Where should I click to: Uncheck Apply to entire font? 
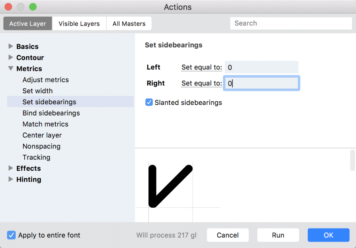click(x=11, y=235)
